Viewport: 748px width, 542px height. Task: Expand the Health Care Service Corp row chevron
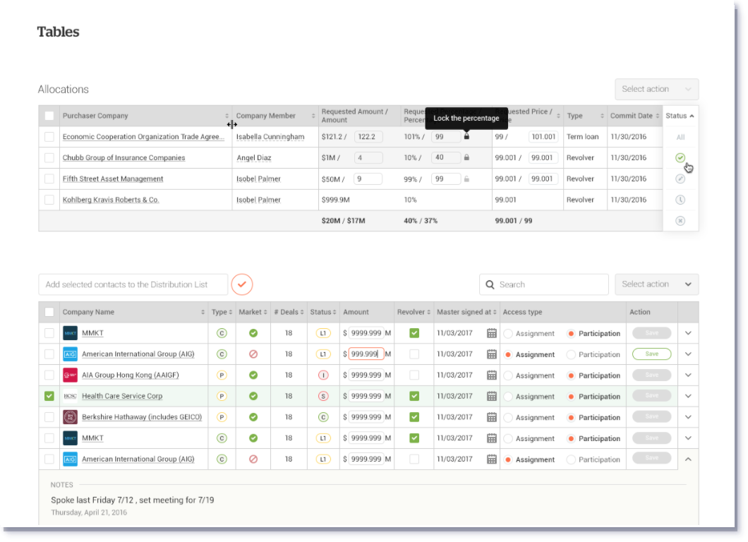coord(688,396)
